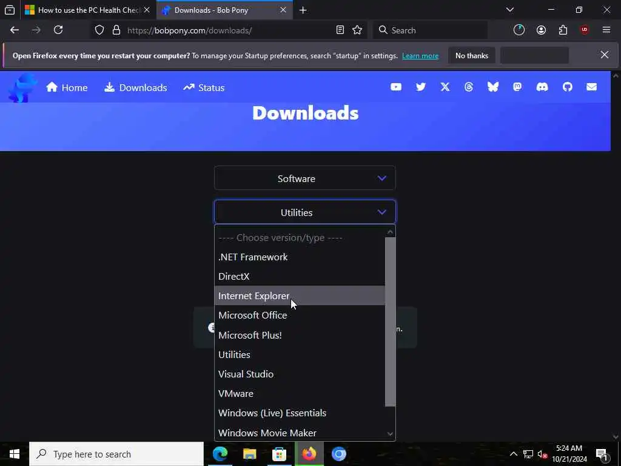Close the Downloads - Bob Pony tab
The width and height of the screenshot is (621, 466).
tap(283, 10)
